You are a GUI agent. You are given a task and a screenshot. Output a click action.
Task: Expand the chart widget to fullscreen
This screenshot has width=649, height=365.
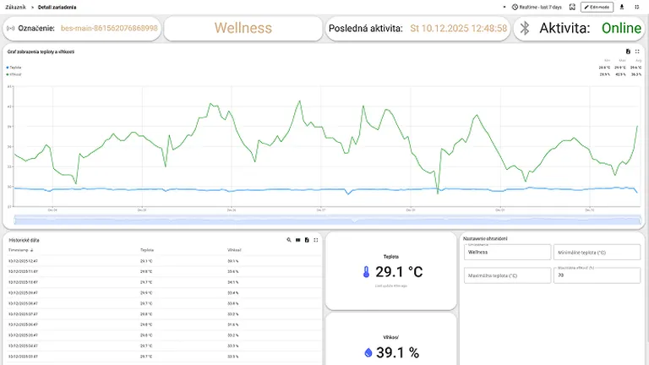[637, 52]
